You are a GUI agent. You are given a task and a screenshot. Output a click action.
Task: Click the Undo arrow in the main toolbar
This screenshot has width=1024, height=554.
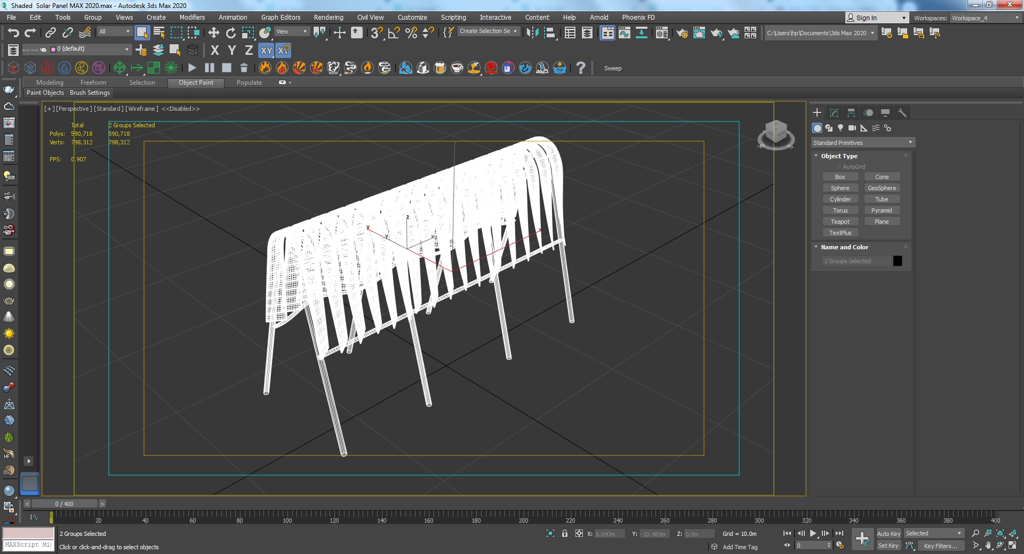[x=13, y=33]
